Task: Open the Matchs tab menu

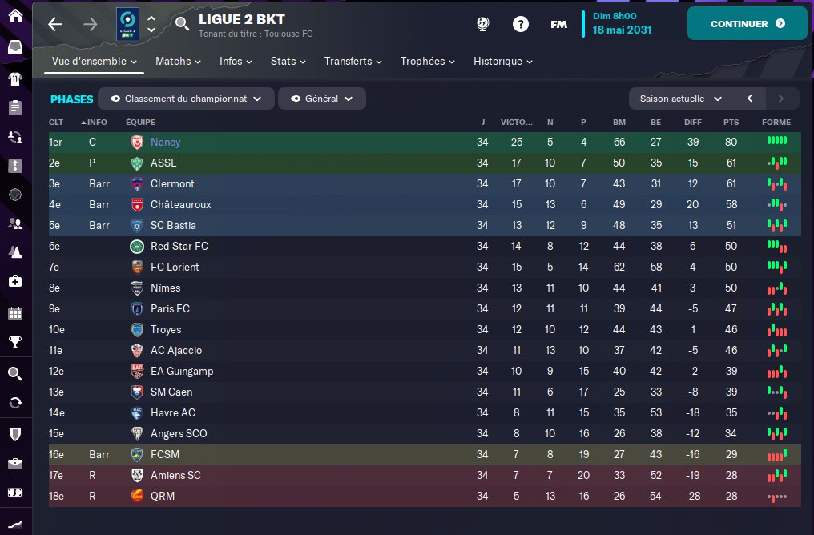Action: point(179,62)
